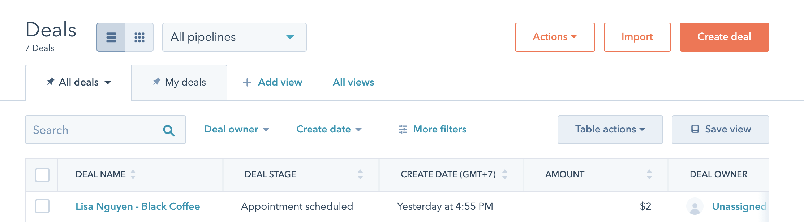Viewport: 804px width, 222px height.
Task: Check the Lisa Nguyen deal checkbox
Action: [x=42, y=206]
